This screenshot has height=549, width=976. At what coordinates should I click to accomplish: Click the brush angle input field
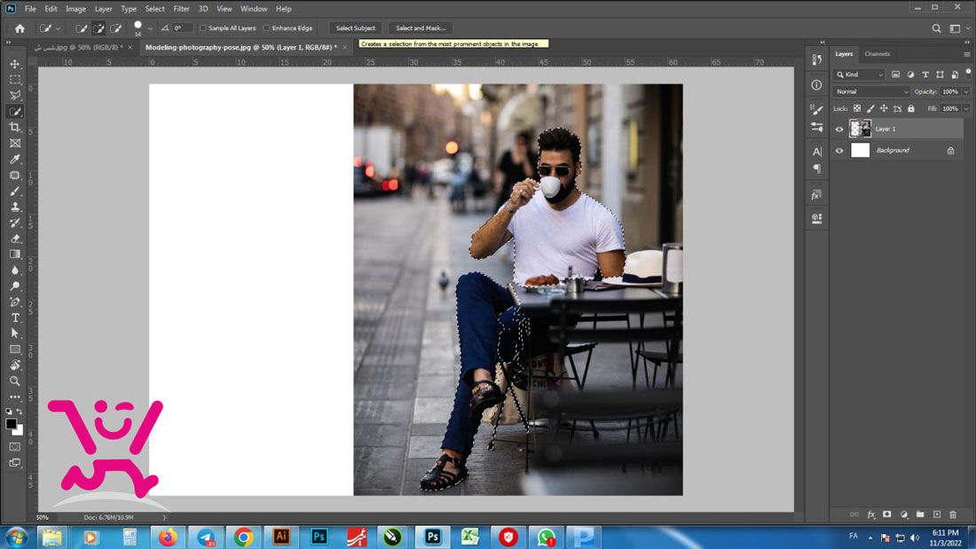(181, 28)
